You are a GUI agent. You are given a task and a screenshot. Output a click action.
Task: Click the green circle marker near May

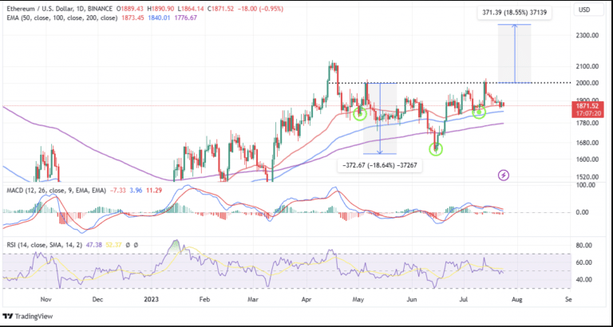pyautogui.click(x=360, y=114)
